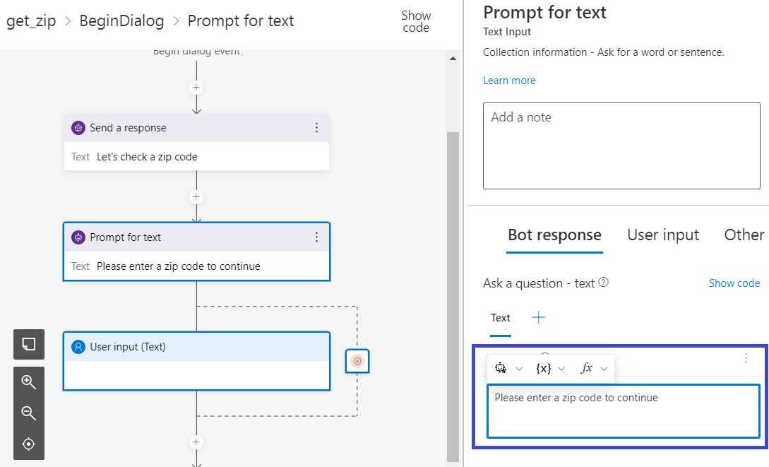Image resolution: width=769 pixels, height=467 pixels.
Task: Expand the dropdown next to the fx icon
Action: [x=604, y=368]
